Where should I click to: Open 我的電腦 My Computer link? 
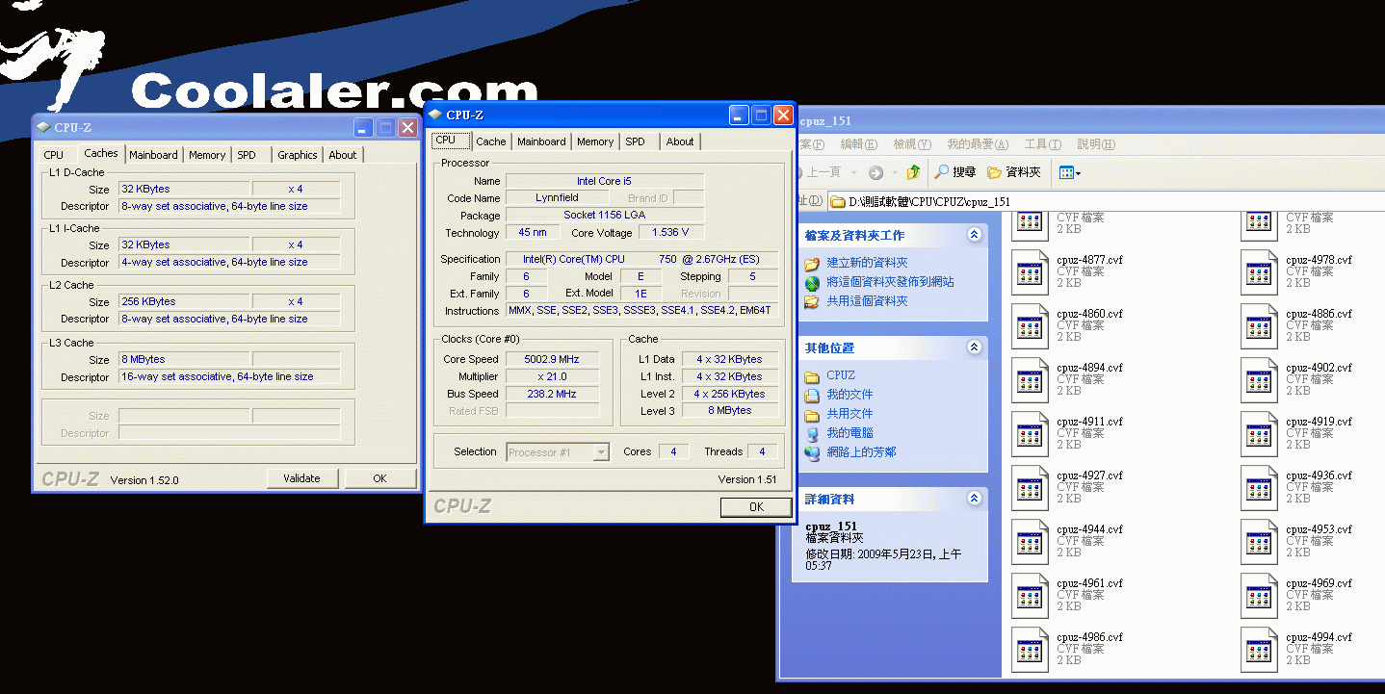coord(849,433)
